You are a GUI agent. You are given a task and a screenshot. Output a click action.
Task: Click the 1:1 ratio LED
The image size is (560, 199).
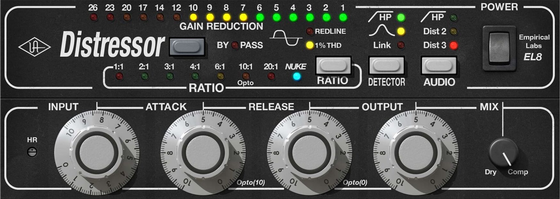click(119, 76)
